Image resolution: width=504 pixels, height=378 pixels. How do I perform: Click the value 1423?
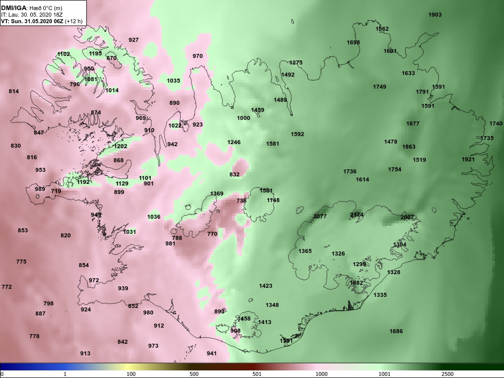coord(266,286)
